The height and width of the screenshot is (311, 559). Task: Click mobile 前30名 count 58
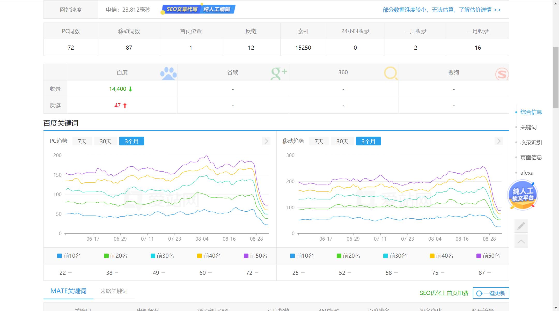[x=389, y=273]
